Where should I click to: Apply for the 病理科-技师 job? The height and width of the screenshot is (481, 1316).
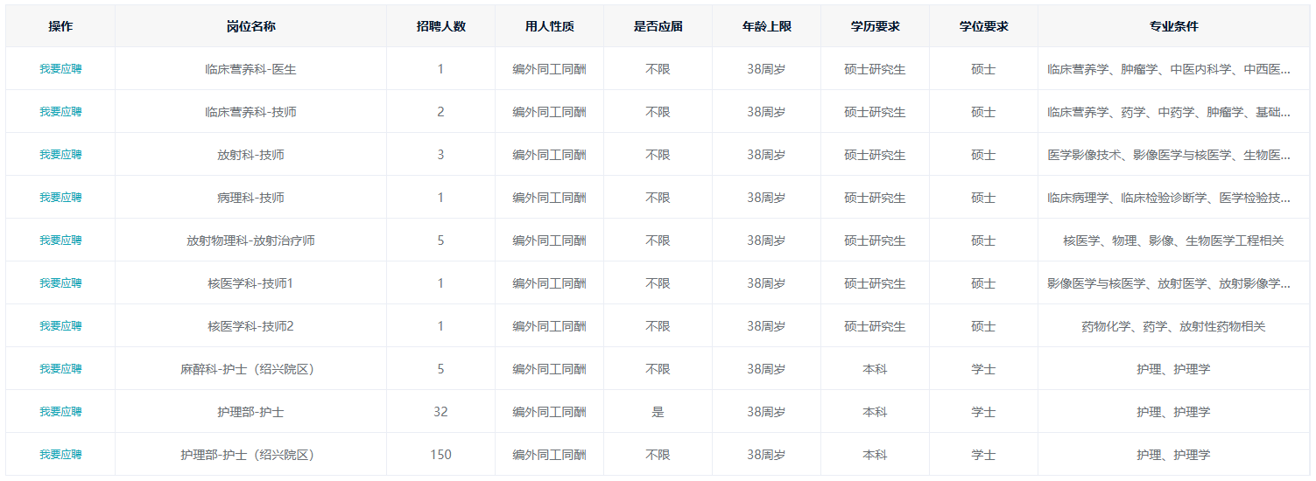[60, 197]
